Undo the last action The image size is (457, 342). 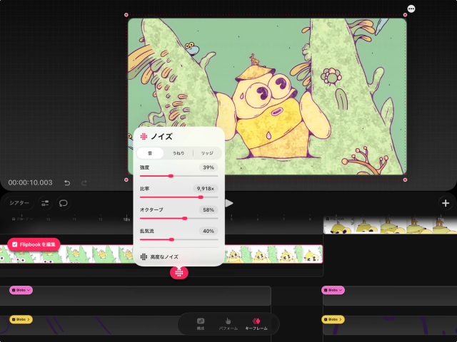[67, 183]
